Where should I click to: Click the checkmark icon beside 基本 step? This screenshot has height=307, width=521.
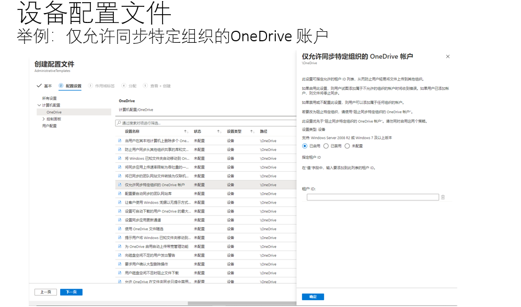coord(39,86)
